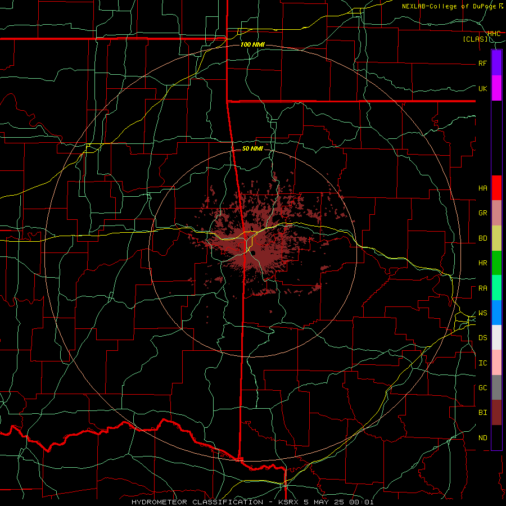Click the pinkish GR legend swatch

[496, 213]
